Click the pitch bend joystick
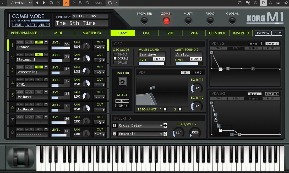Image resolution: width=289 pixels, height=173 pixels. [x=21, y=158]
